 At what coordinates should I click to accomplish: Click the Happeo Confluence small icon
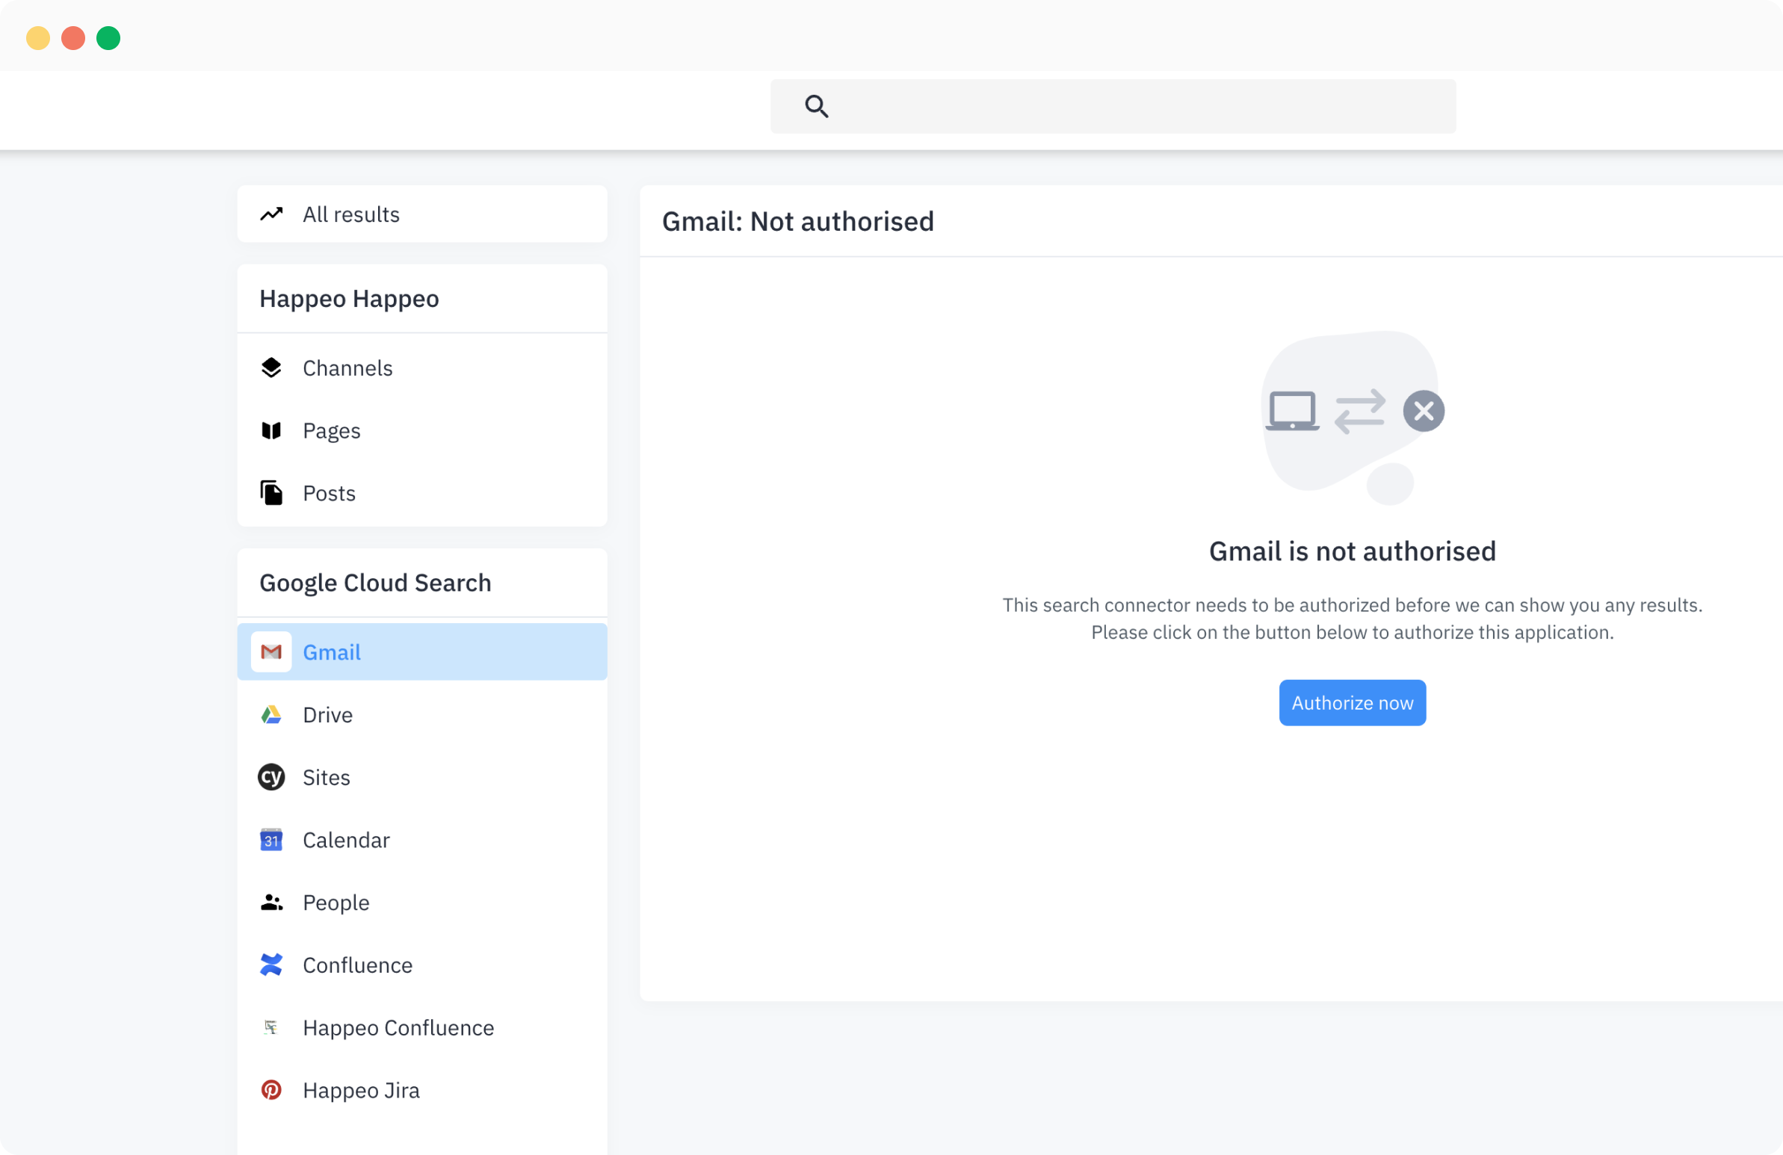[271, 1028]
